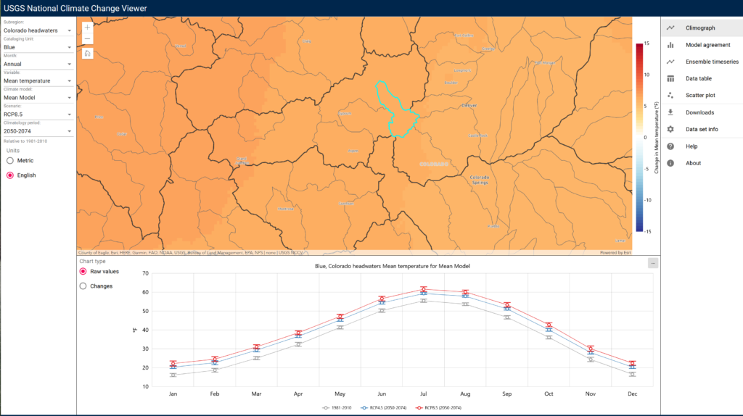Reset map to home extent
The image size is (743, 416).
pyautogui.click(x=87, y=54)
